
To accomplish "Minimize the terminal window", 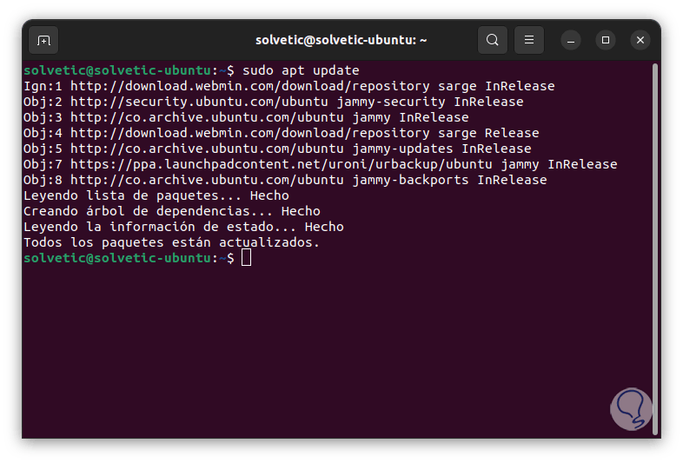I will (x=571, y=40).
